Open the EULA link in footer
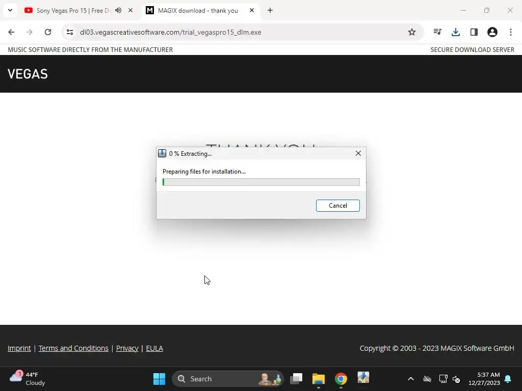 tap(154, 348)
